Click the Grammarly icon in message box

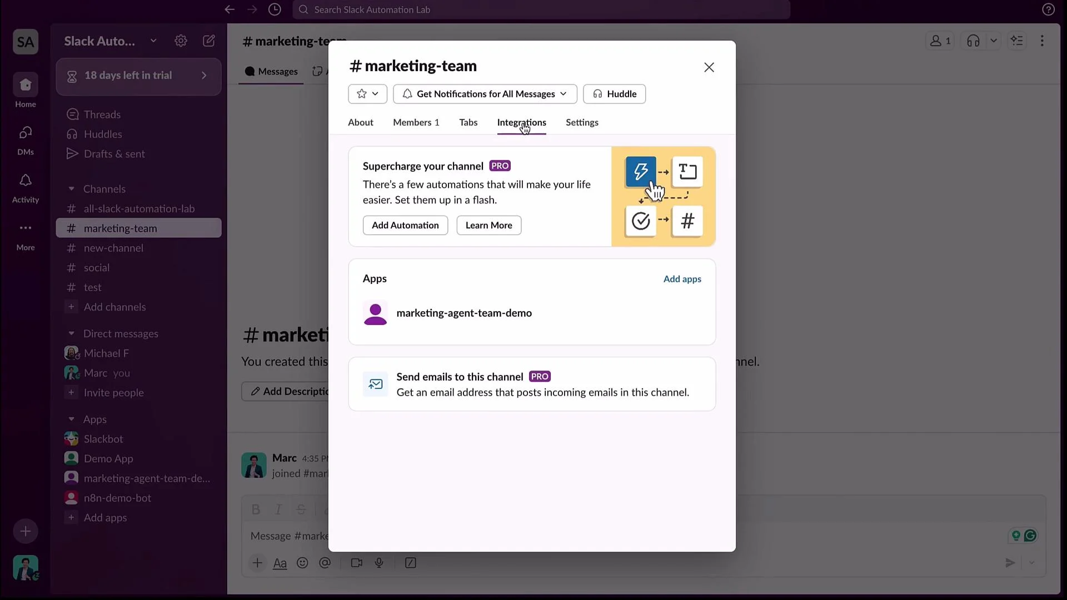point(1030,536)
